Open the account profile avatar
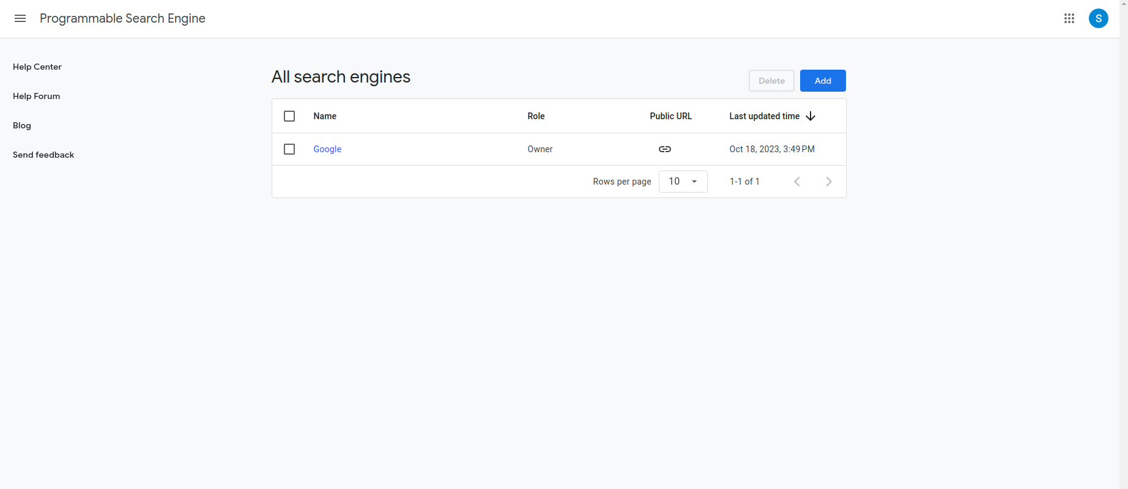Viewport: 1128px width, 489px height. (1099, 18)
